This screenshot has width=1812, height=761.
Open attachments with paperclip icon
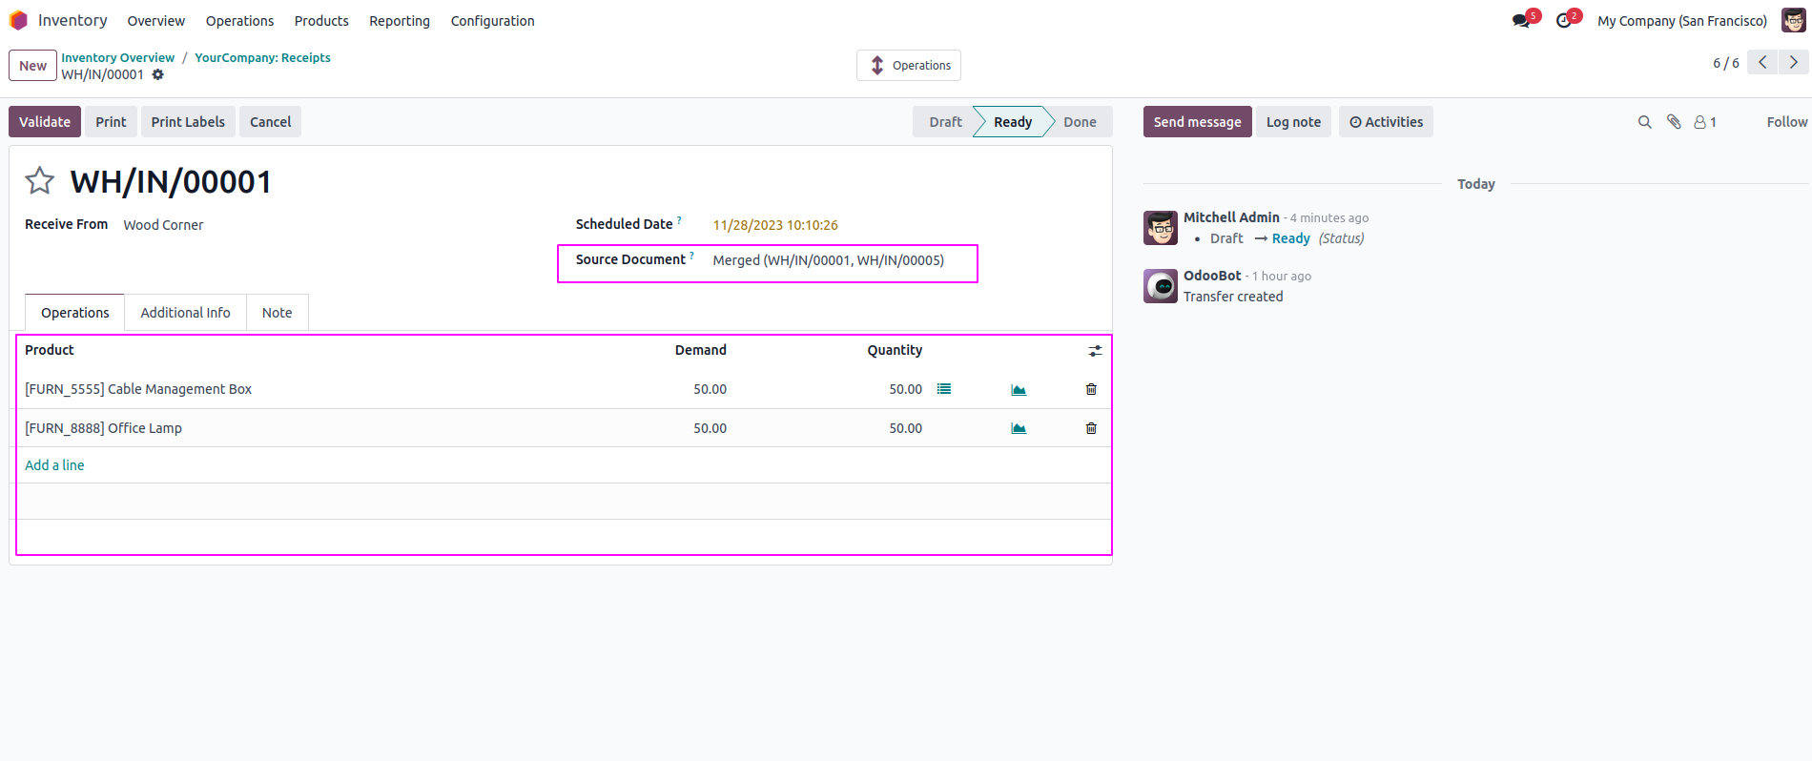1674,122
